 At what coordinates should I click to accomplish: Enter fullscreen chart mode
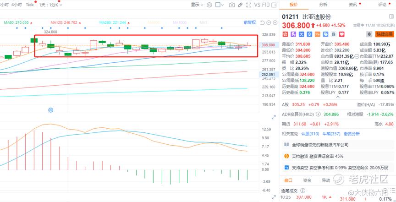tap(248, 5)
